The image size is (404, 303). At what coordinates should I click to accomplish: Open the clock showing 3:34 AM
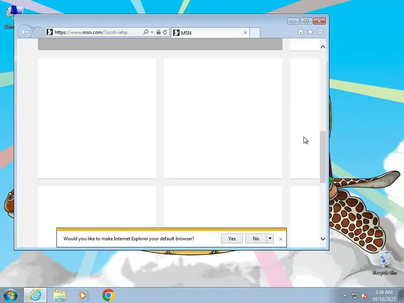point(384,295)
